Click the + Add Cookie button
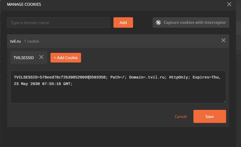 point(66,58)
